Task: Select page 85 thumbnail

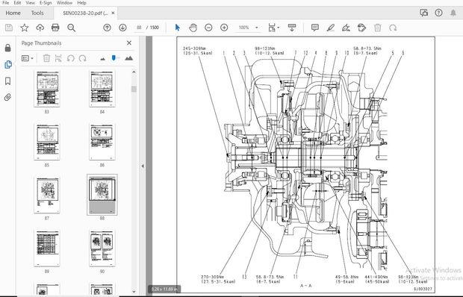Action: point(47,143)
